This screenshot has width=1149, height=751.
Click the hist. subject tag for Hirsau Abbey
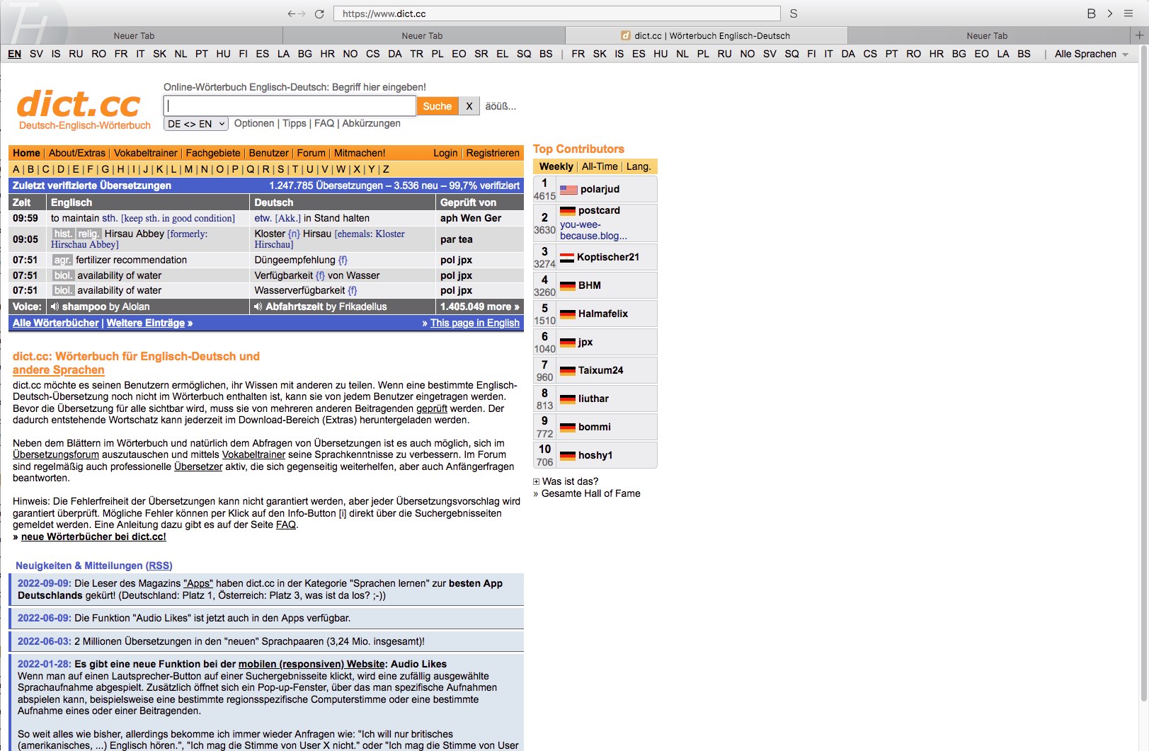click(63, 234)
